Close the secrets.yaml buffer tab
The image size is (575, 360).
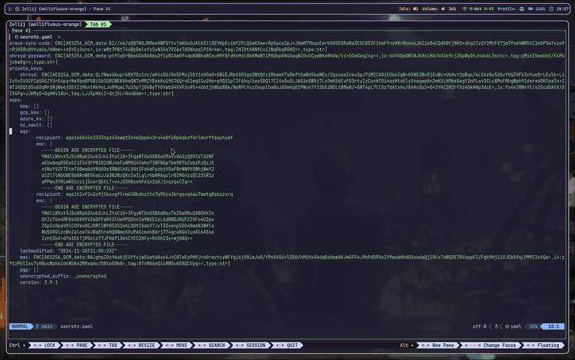tap(59, 36)
